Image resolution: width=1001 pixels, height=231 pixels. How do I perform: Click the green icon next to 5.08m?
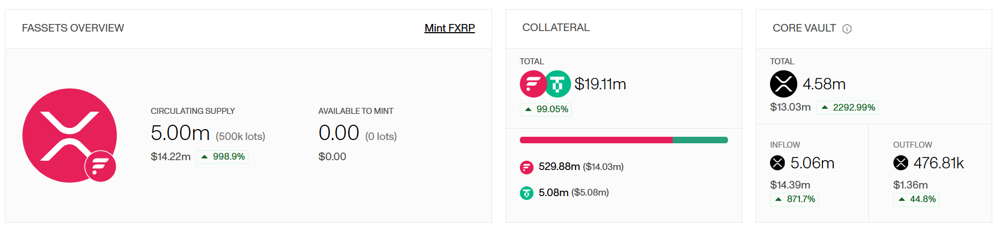coord(526,193)
